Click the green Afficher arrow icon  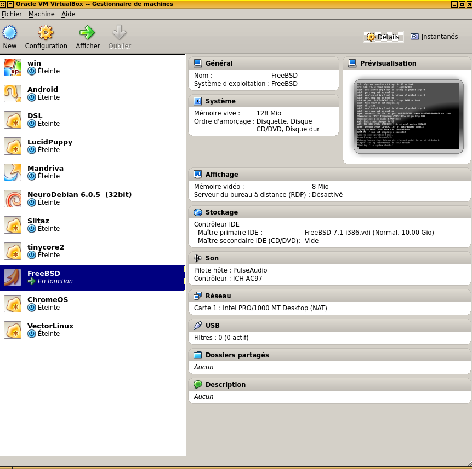pos(87,32)
